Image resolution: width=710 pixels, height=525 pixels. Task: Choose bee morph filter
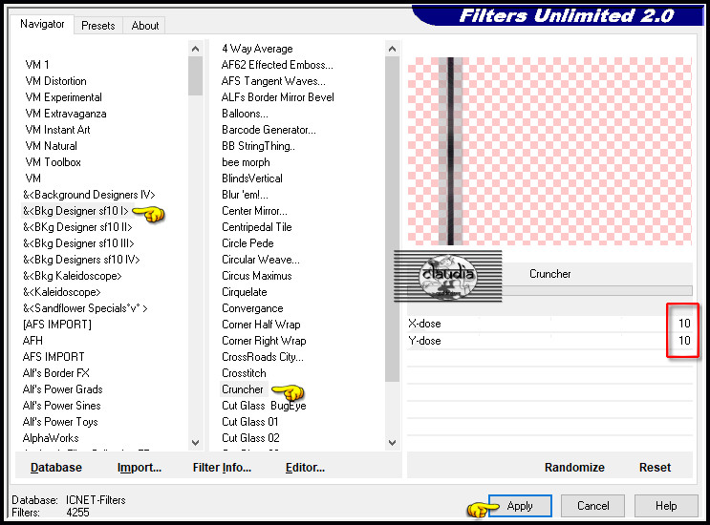(246, 162)
